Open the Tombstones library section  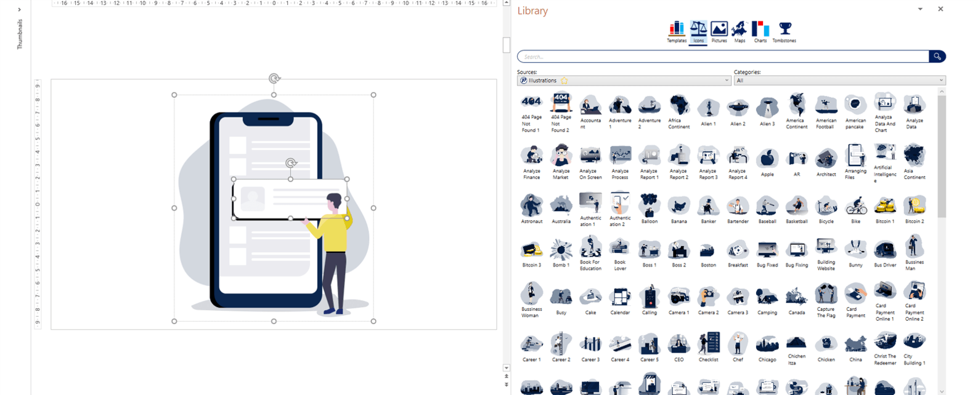click(x=784, y=31)
